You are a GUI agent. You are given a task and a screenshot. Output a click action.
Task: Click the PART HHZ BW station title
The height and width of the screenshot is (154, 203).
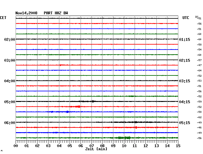click(x=56, y=13)
